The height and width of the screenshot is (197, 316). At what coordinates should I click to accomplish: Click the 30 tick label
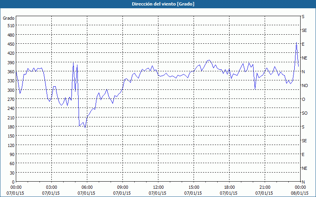12,173
